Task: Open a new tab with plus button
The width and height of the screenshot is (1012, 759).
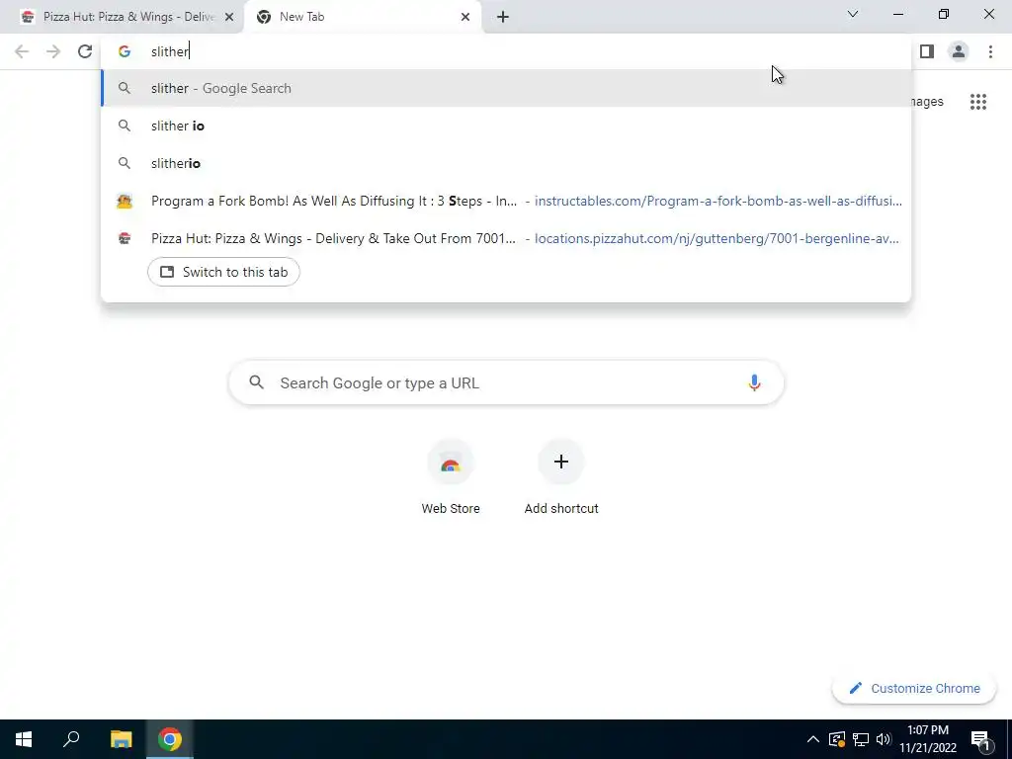Action: [503, 17]
